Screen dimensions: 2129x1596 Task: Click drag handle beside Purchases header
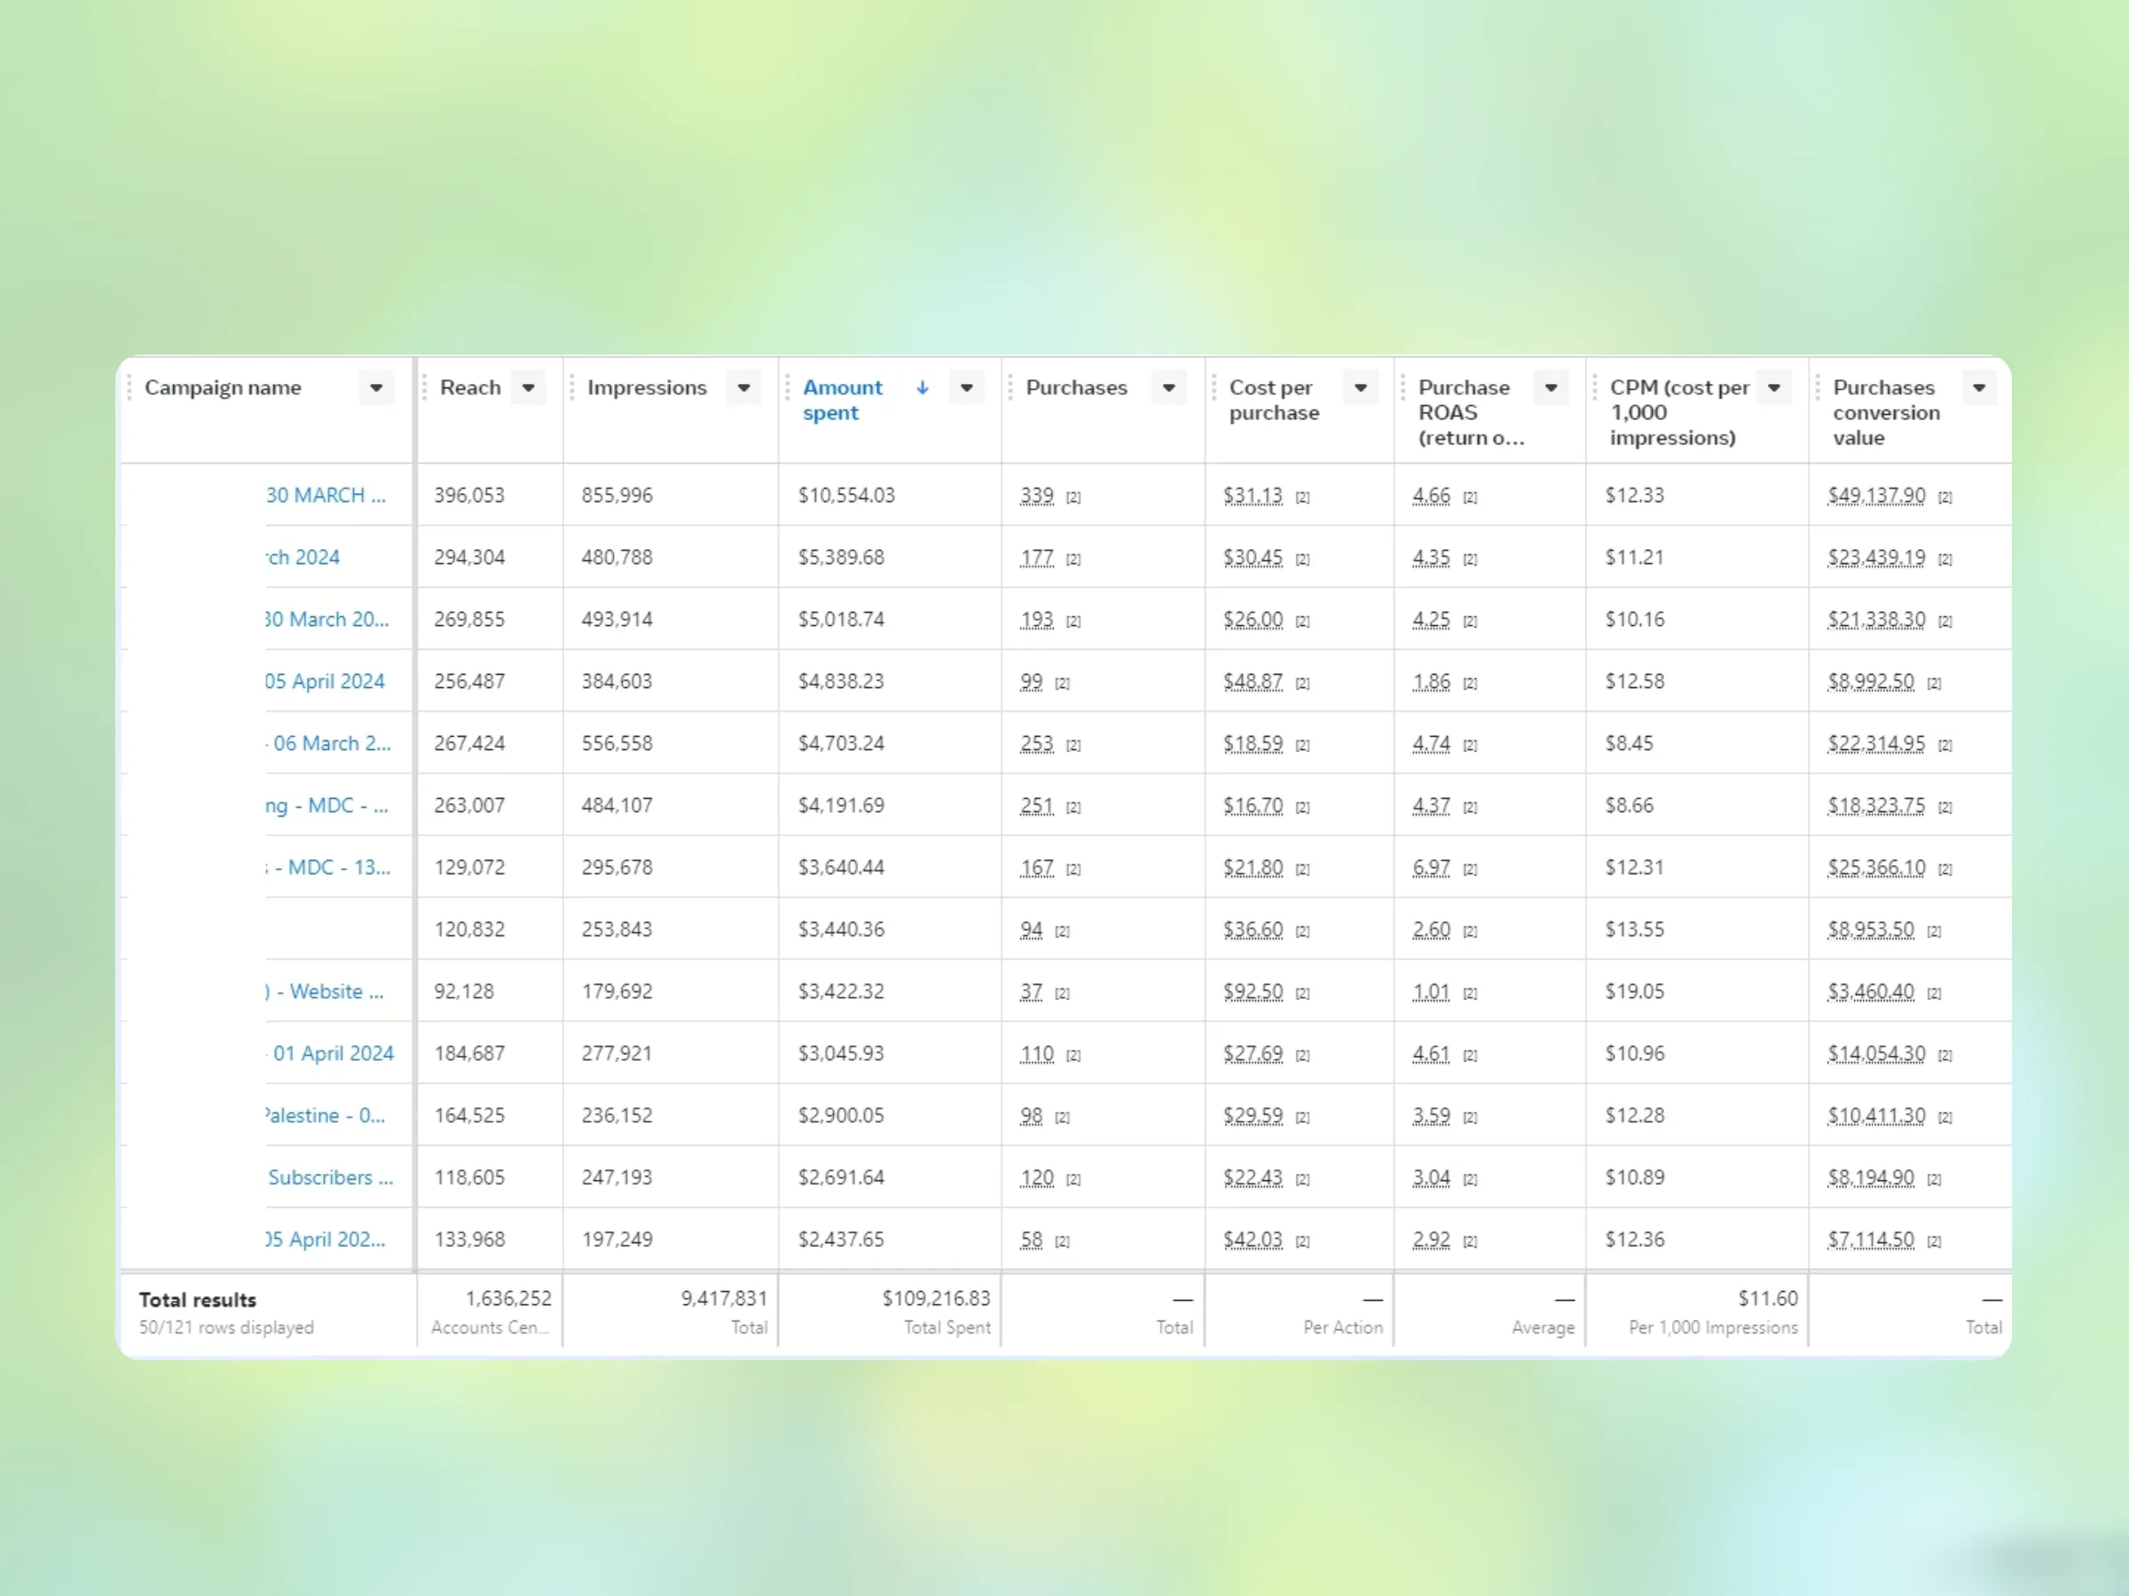(x=1010, y=387)
